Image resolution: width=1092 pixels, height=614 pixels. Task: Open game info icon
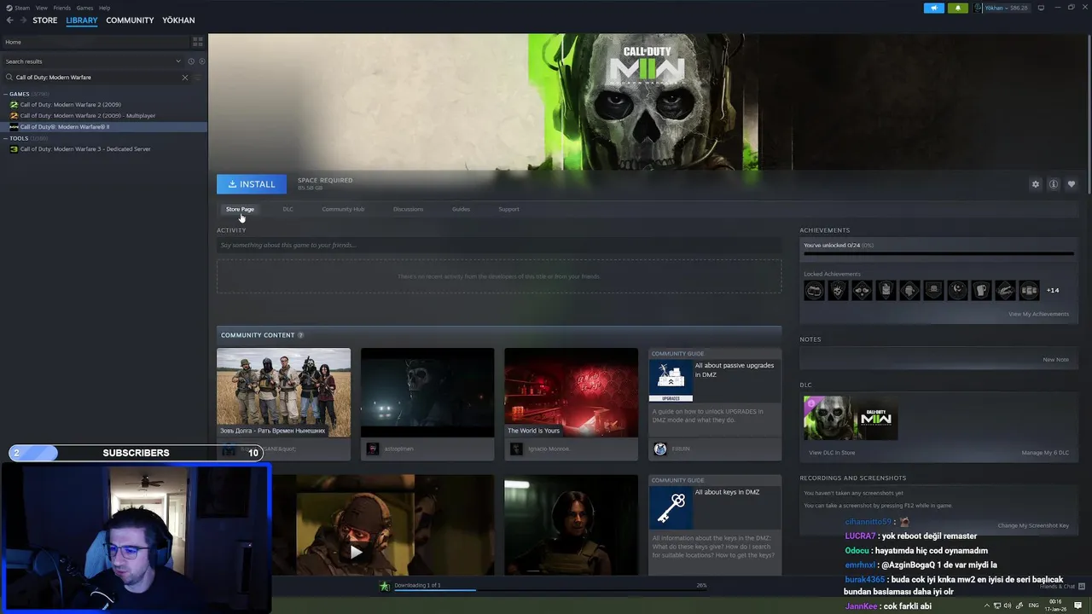[1054, 184]
